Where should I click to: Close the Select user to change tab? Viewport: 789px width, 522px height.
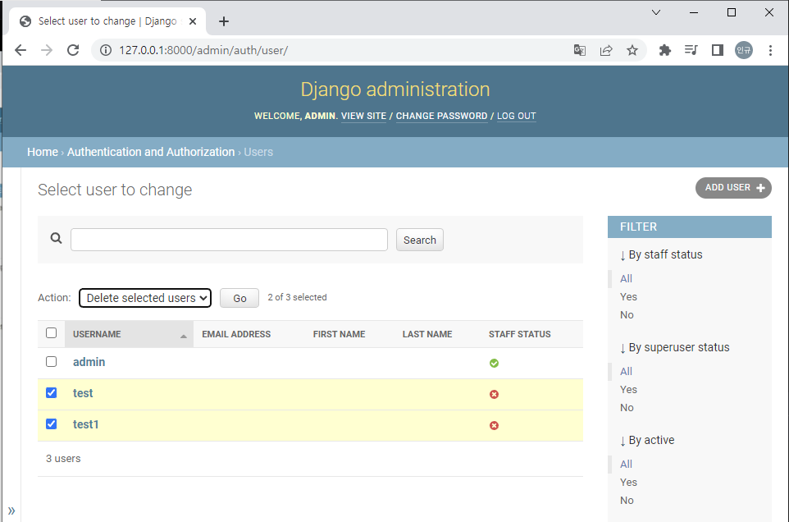[193, 21]
